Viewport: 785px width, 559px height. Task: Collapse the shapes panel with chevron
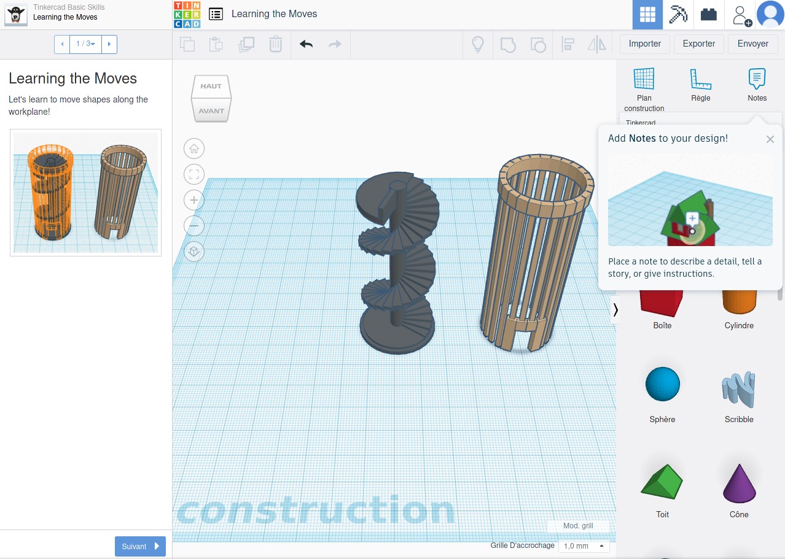615,310
